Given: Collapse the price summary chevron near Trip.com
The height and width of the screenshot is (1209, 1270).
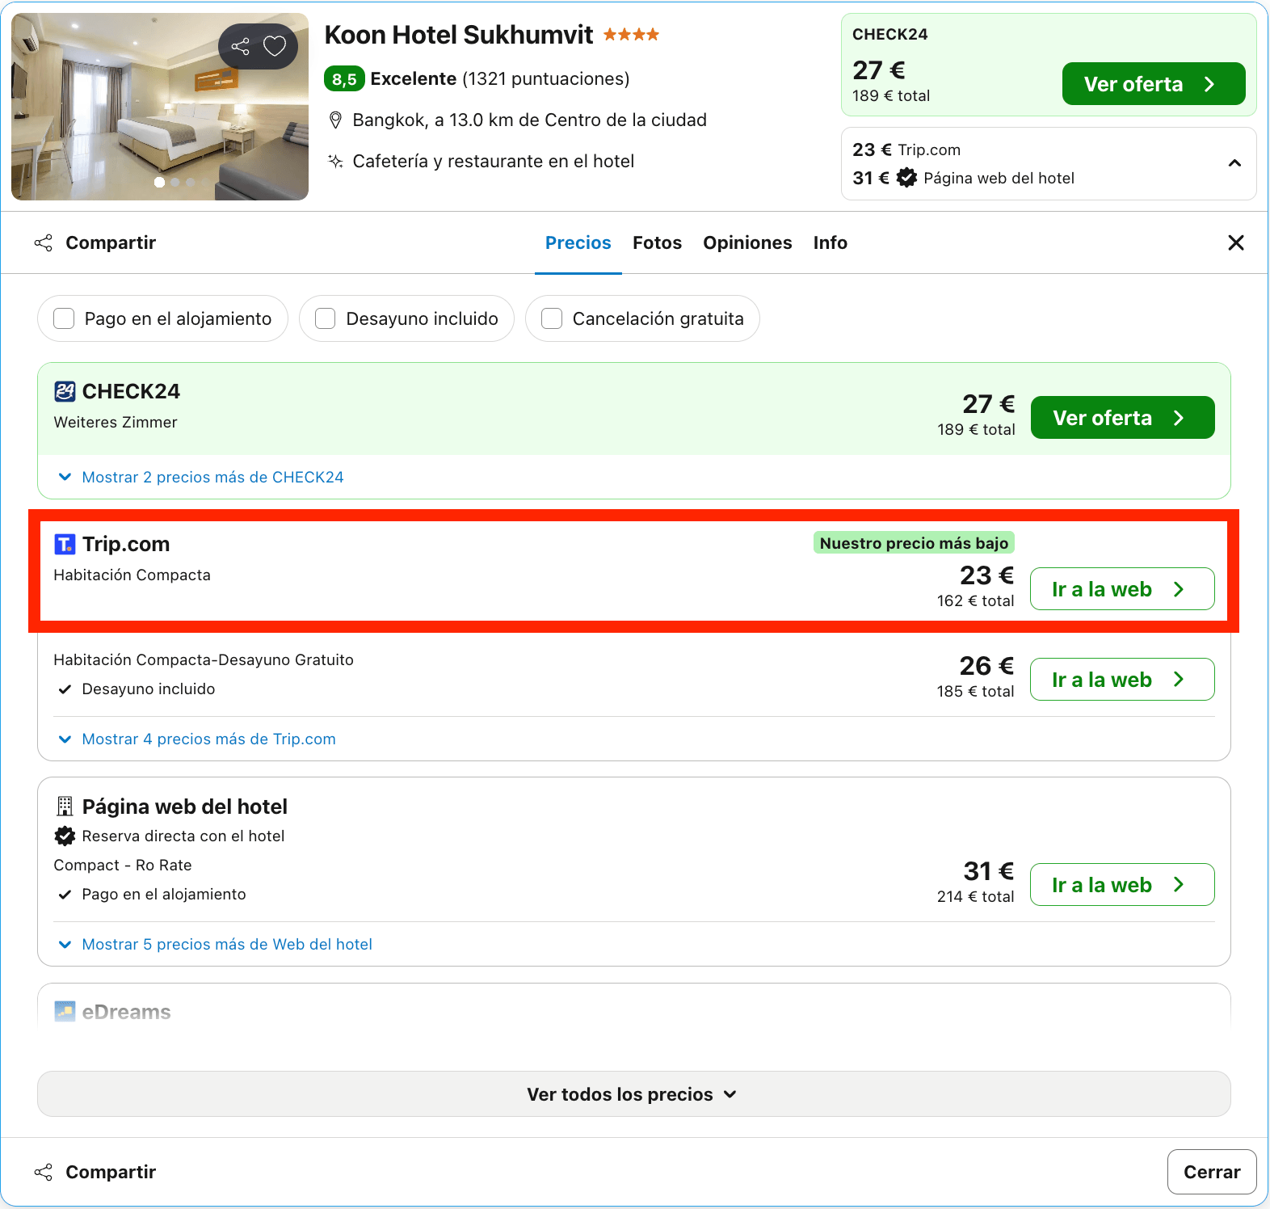Looking at the screenshot, I should pyautogui.click(x=1234, y=163).
